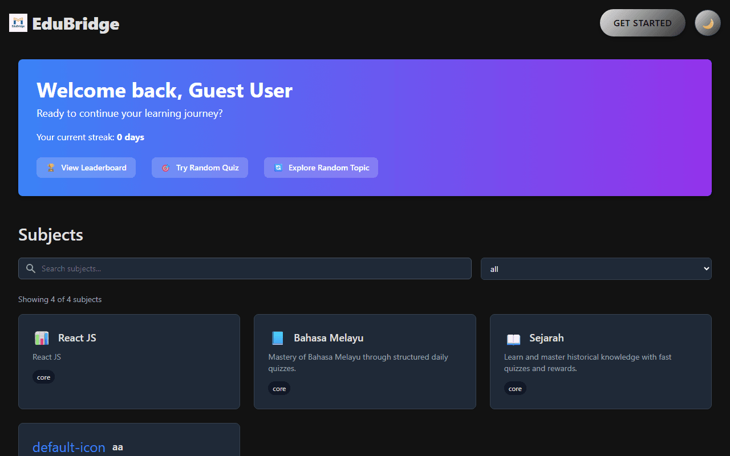Click the Bahasa Melayu card description text
The image size is (730, 456).
click(358, 363)
